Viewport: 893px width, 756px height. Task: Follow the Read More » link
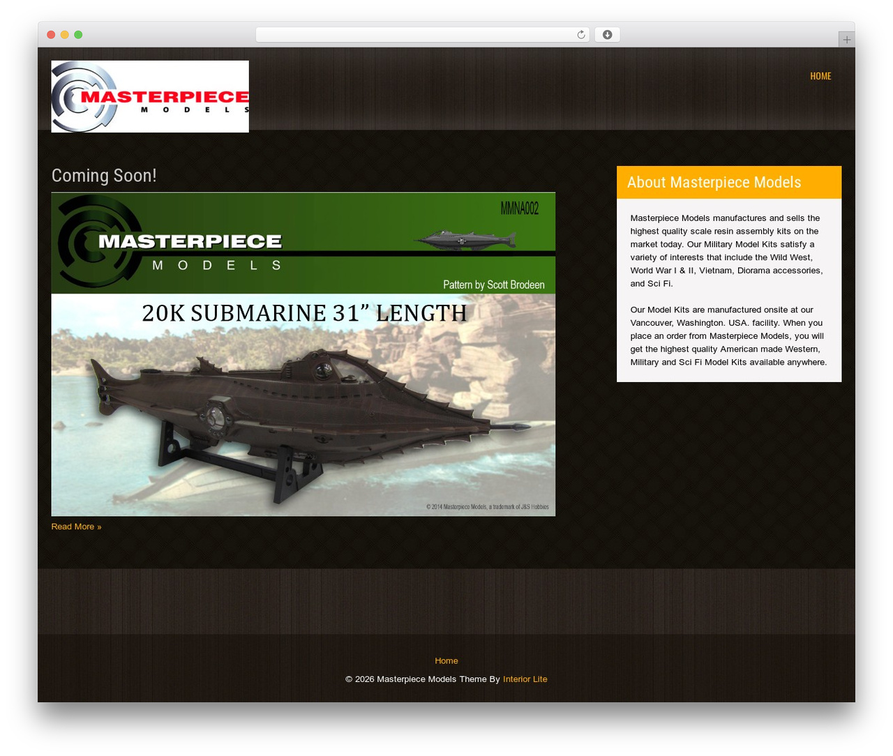point(76,527)
